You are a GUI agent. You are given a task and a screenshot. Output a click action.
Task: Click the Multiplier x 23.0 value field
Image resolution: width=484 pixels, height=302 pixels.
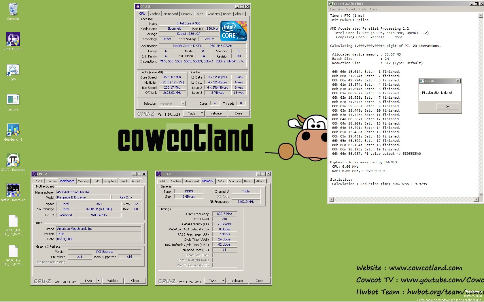coord(172,82)
